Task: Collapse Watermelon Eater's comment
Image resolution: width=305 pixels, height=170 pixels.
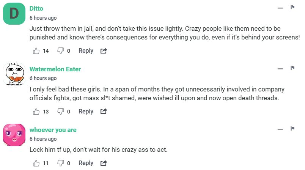Action: 280,69
